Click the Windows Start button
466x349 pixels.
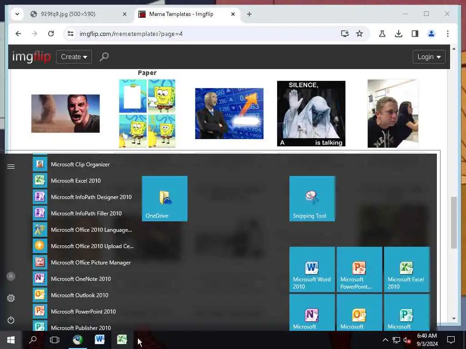(11, 340)
